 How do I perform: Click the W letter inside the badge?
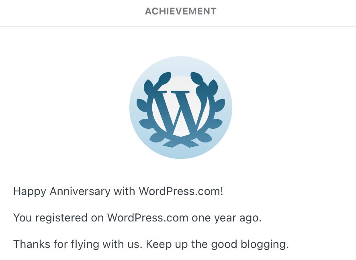pyautogui.click(x=181, y=112)
